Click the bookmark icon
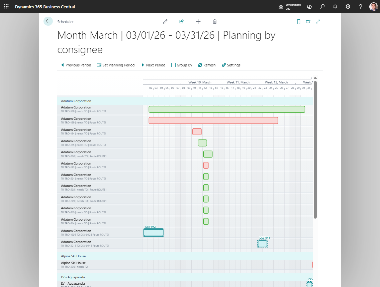 point(299,21)
